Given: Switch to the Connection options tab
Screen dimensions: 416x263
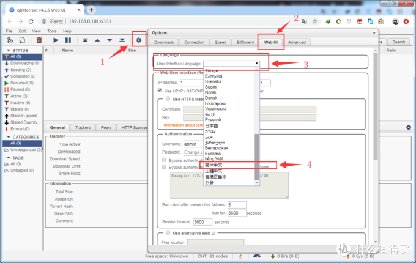Looking at the screenshot, I should (194, 42).
